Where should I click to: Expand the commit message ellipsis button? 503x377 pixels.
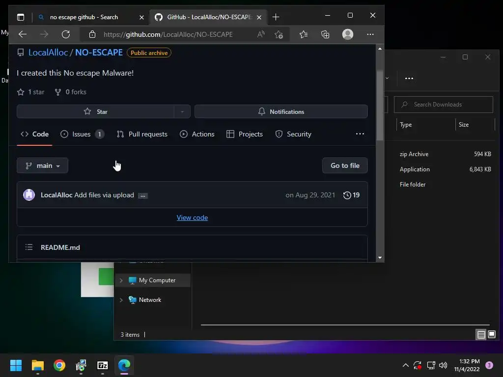pos(143,195)
